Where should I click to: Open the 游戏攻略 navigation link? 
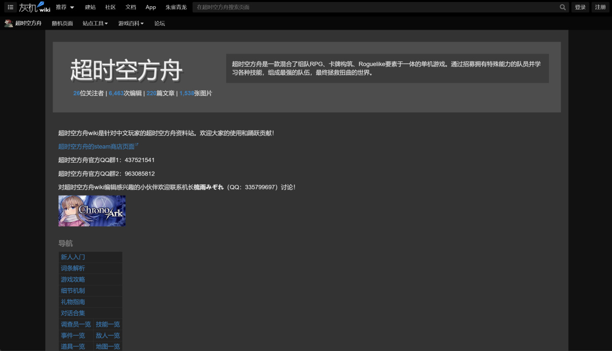[73, 280]
